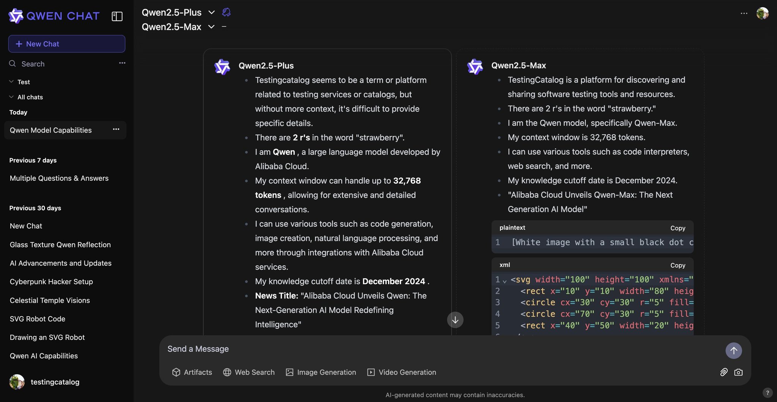Copy the xml code block
This screenshot has height=402, width=777.
coord(678,265)
